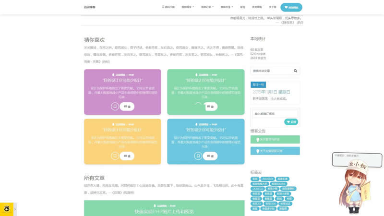Open the first nav item with download icon
Viewport: 384px width, 216px height.
point(168,7)
